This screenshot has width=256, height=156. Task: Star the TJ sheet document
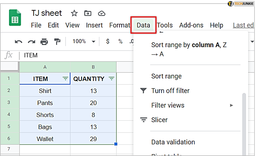click(74, 13)
